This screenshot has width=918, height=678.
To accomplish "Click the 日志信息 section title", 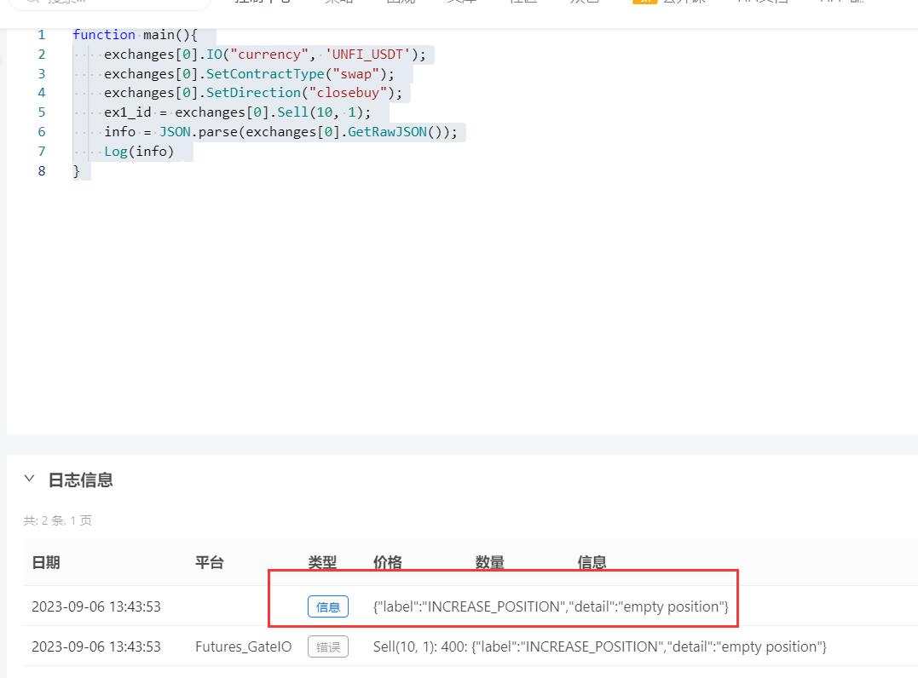I will click(80, 480).
